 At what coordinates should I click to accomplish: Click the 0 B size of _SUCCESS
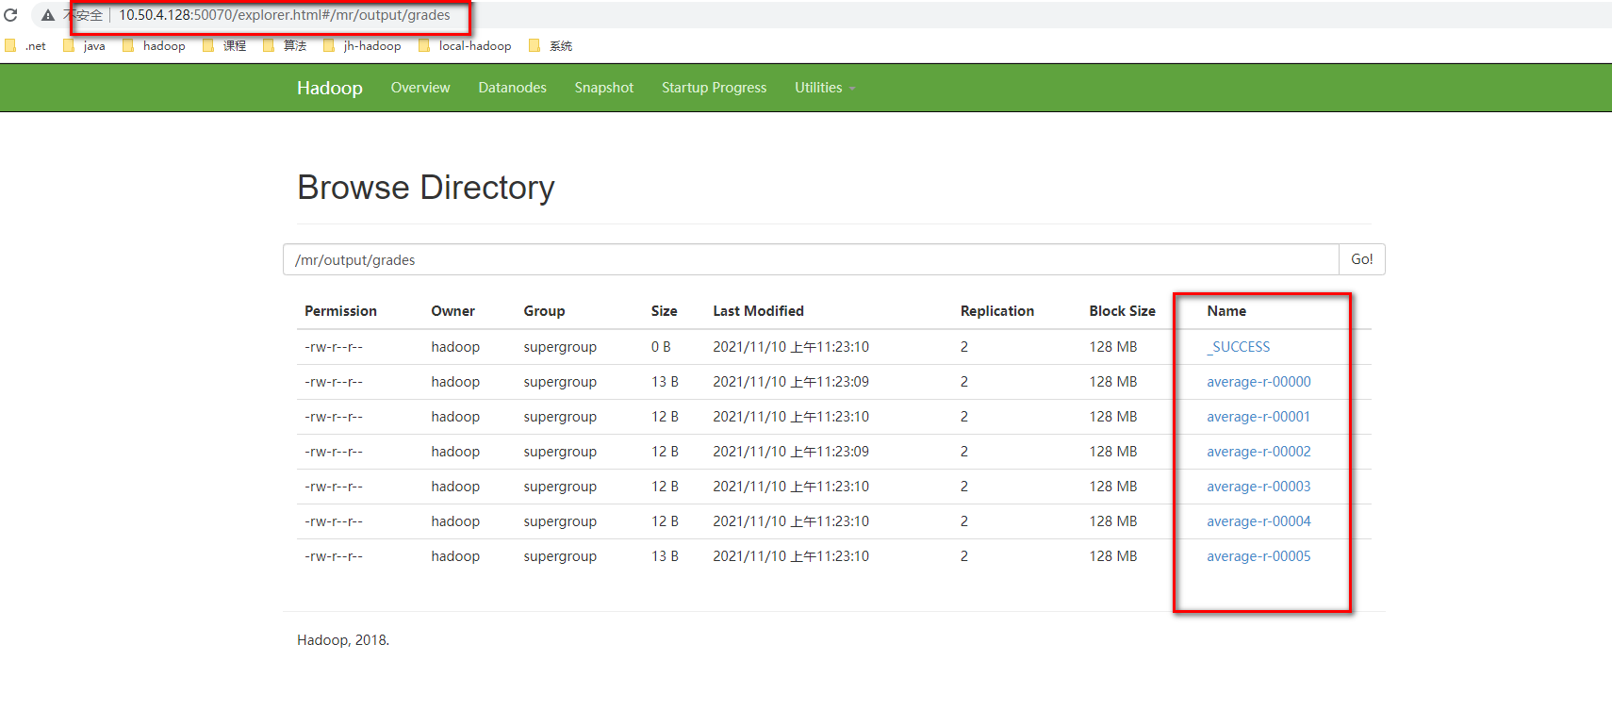click(x=661, y=347)
